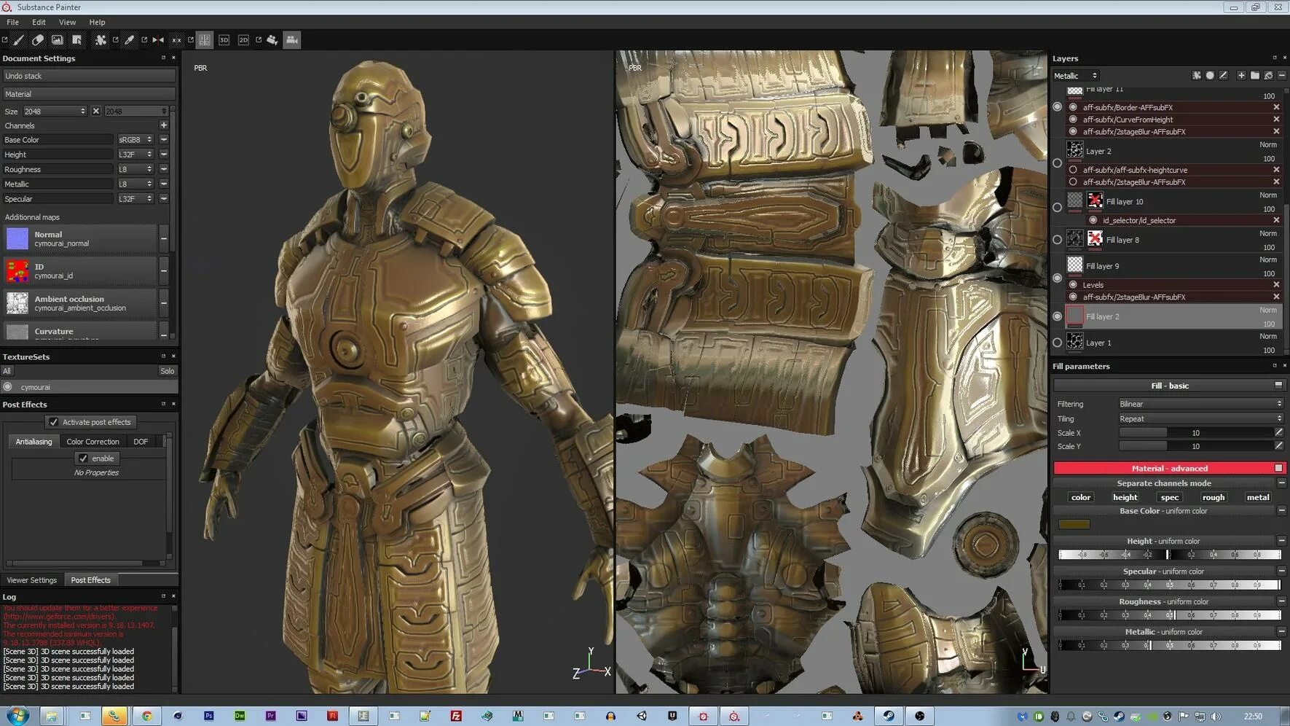Viewport: 1290px width, 726px height.
Task: Open the Height L32F format dropdown
Action: 135,155
